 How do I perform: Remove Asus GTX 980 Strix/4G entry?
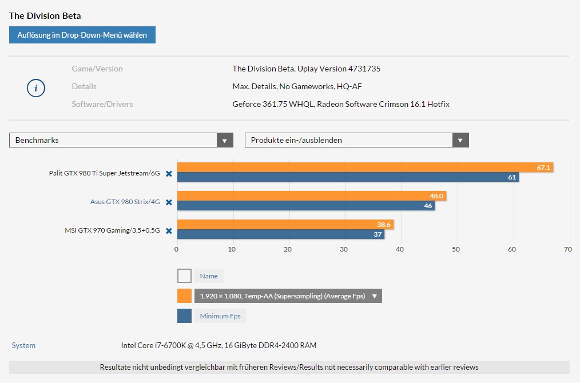(x=169, y=202)
